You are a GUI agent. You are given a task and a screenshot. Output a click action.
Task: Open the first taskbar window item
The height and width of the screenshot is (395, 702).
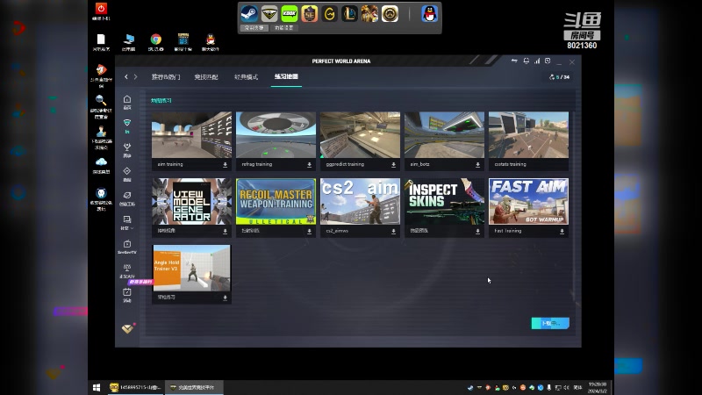click(x=135, y=387)
